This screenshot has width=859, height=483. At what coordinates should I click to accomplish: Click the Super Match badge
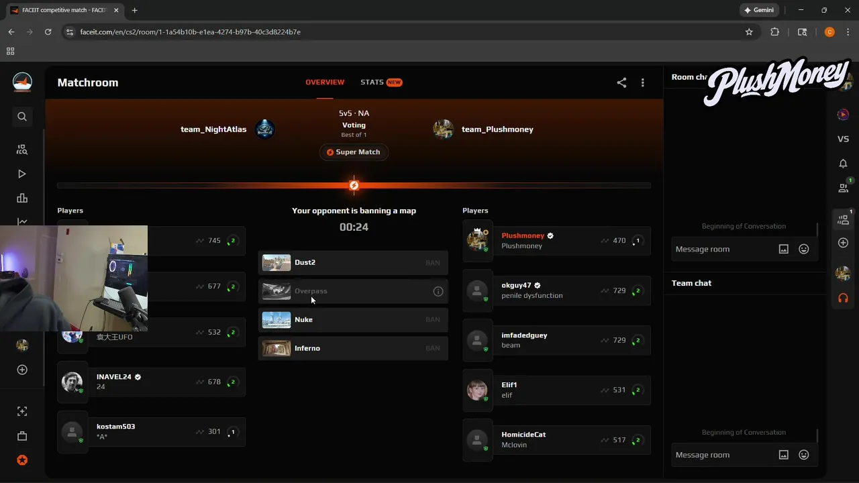click(354, 152)
